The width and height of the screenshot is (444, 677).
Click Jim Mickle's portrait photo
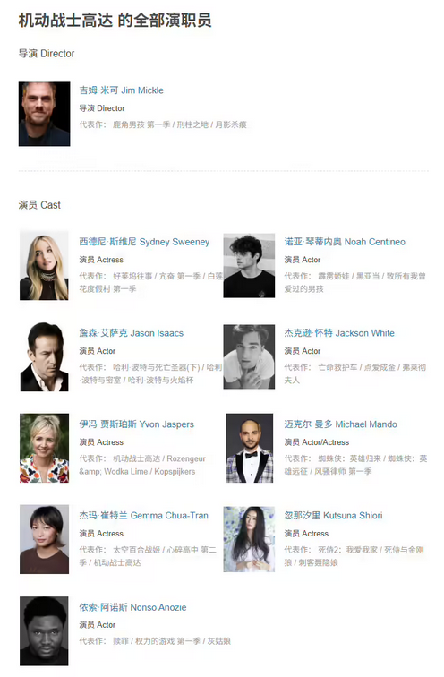click(45, 114)
